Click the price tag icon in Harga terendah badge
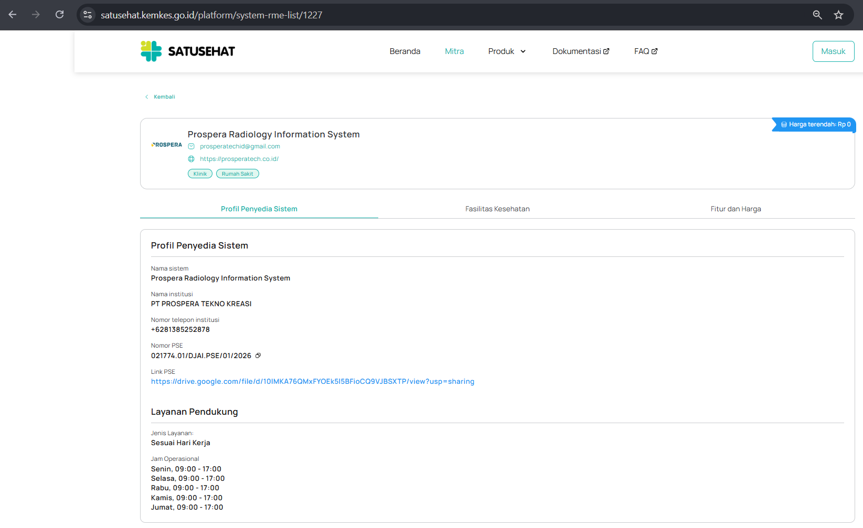Screen dimensions: 863x528 tap(784, 125)
